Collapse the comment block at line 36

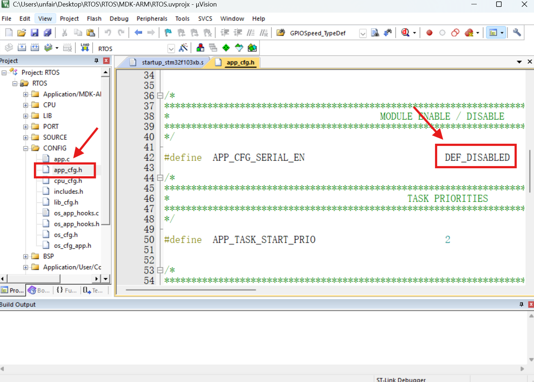pos(160,96)
